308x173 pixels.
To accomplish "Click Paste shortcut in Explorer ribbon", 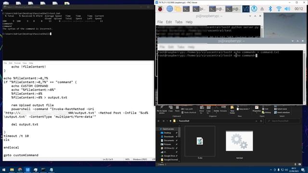I will 189,112.
